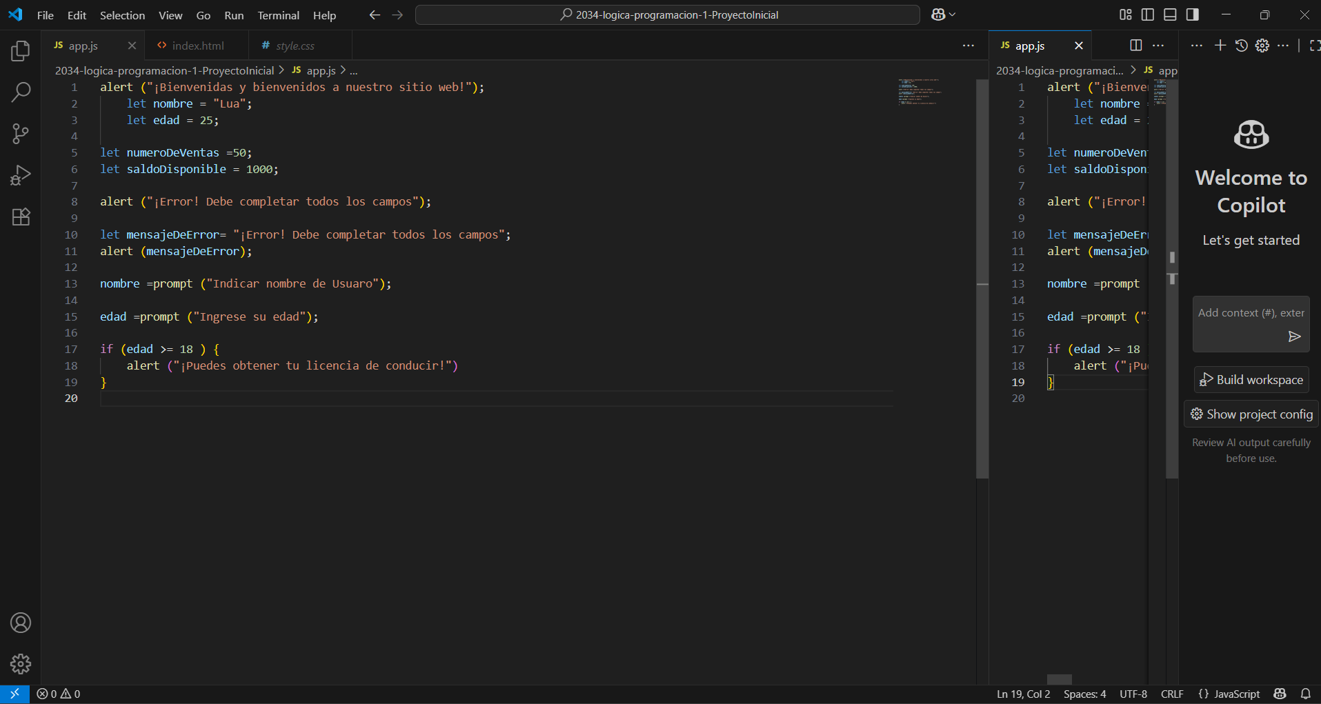Change indentation via Spaces: 4
Image resolution: width=1321 pixels, height=704 pixels.
(x=1084, y=694)
